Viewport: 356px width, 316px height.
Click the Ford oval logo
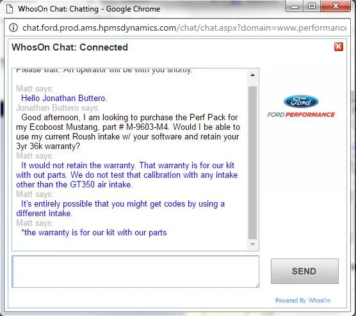coord(301,102)
